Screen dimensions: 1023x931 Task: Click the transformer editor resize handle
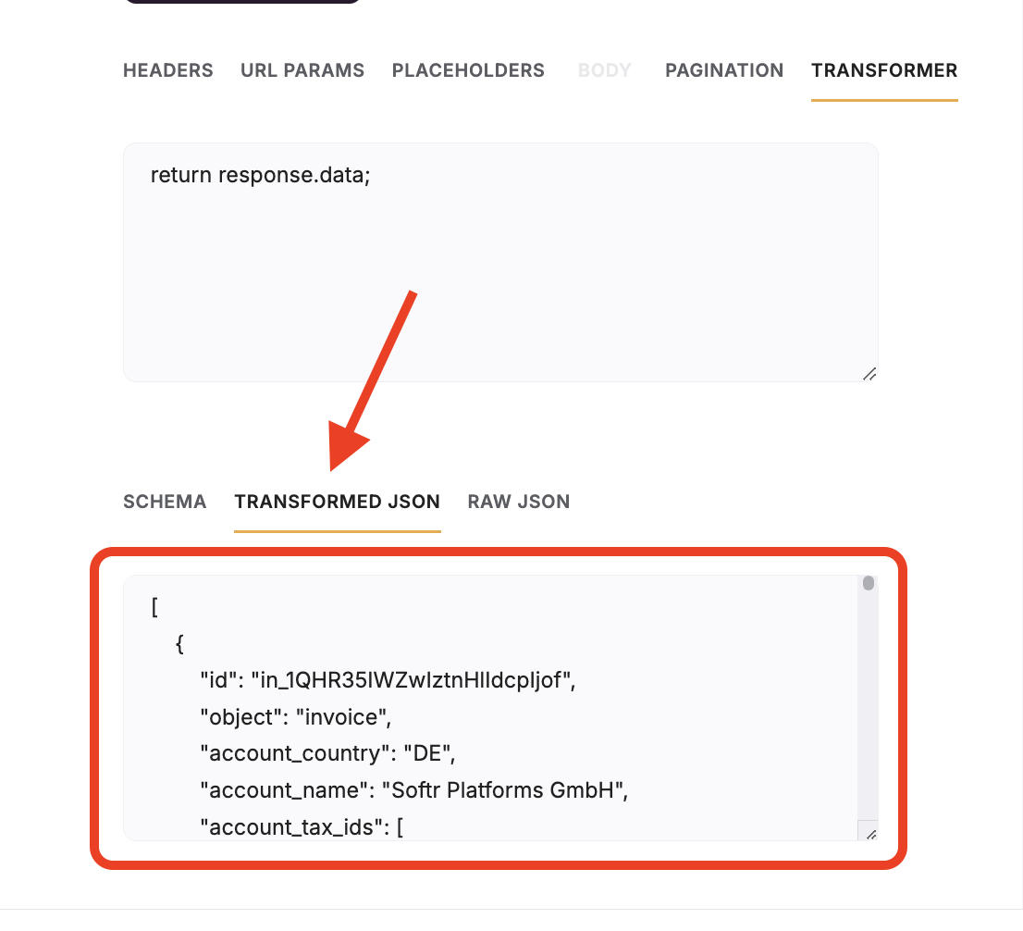coord(869,374)
